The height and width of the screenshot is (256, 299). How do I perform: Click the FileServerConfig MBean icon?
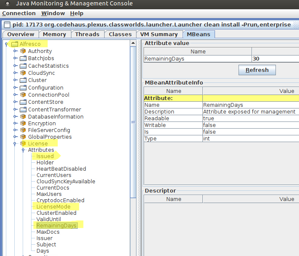pos(23,130)
